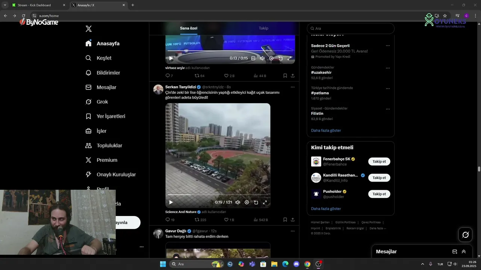
Task: Share the virtuoz arşiv post
Action: [293, 76]
